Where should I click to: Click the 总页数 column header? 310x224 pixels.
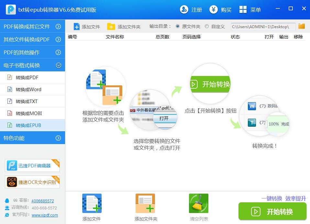[x=162, y=37]
